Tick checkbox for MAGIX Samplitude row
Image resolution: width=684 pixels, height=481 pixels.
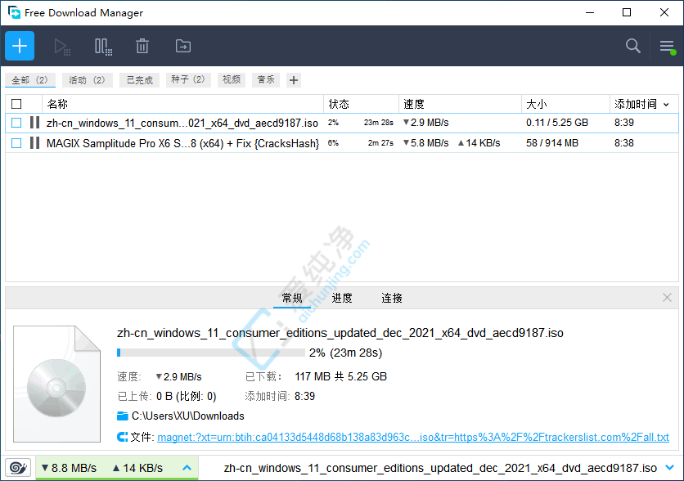(16, 142)
